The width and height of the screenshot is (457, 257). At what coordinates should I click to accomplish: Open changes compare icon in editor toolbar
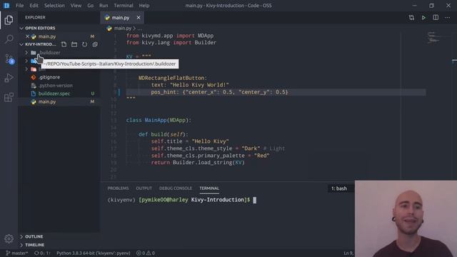click(411, 17)
